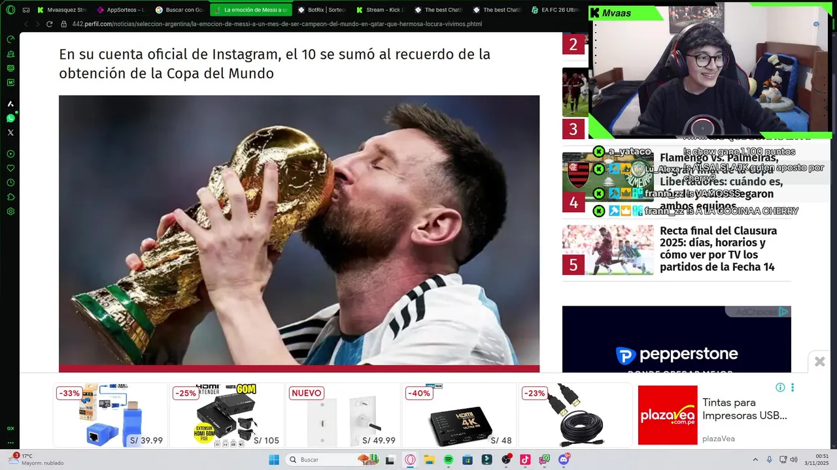Open the Pepperstone advertisement
The height and width of the screenshot is (470, 837).
click(677, 339)
